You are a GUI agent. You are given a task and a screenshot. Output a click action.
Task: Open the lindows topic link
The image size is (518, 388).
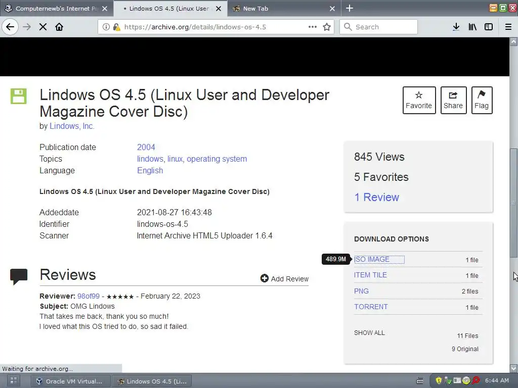click(150, 159)
